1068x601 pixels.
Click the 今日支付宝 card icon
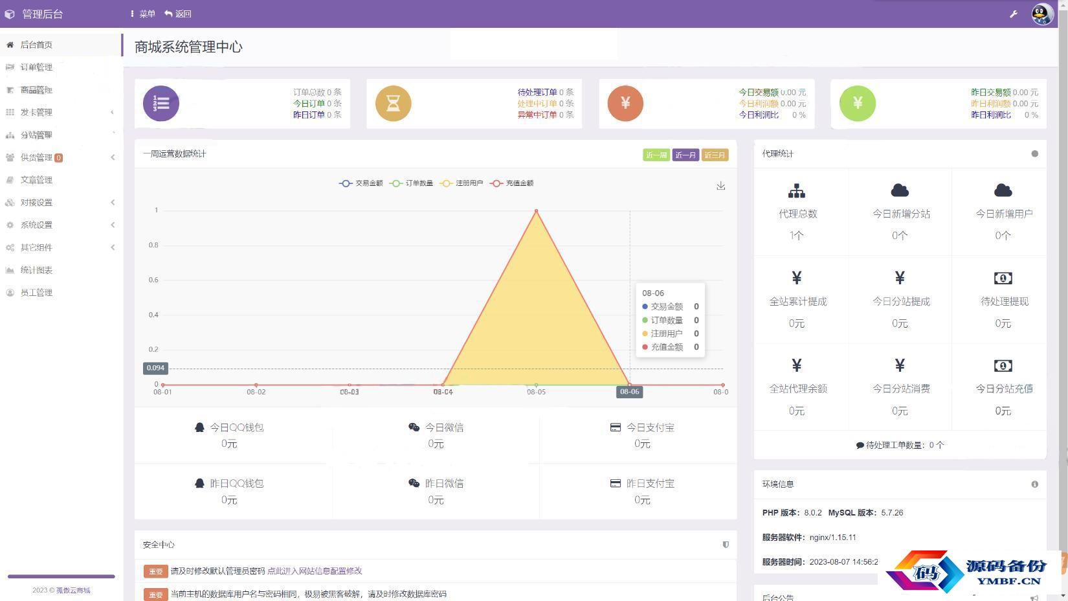point(616,427)
